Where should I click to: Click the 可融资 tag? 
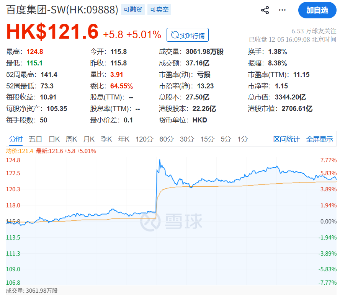pos(133,10)
